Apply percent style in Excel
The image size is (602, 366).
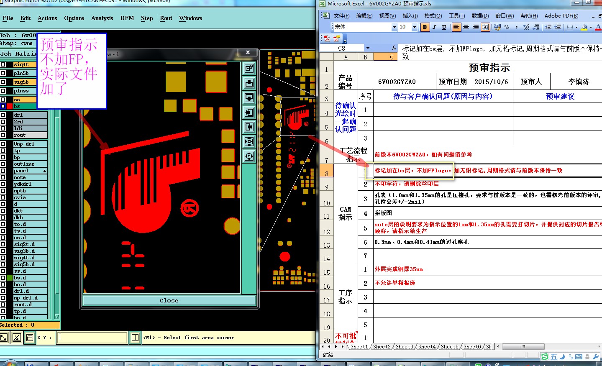tap(507, 27)
